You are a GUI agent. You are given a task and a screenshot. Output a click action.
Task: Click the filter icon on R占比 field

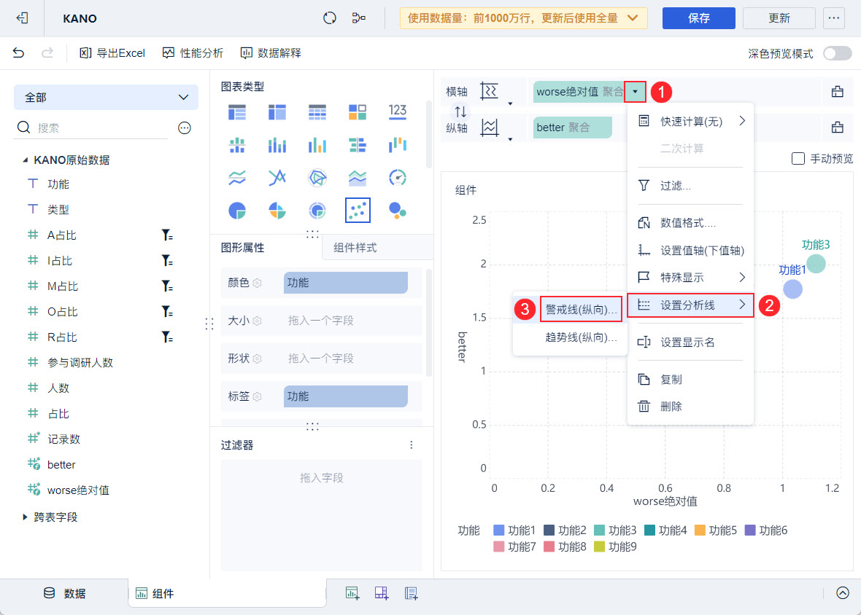tap(167, 337)
